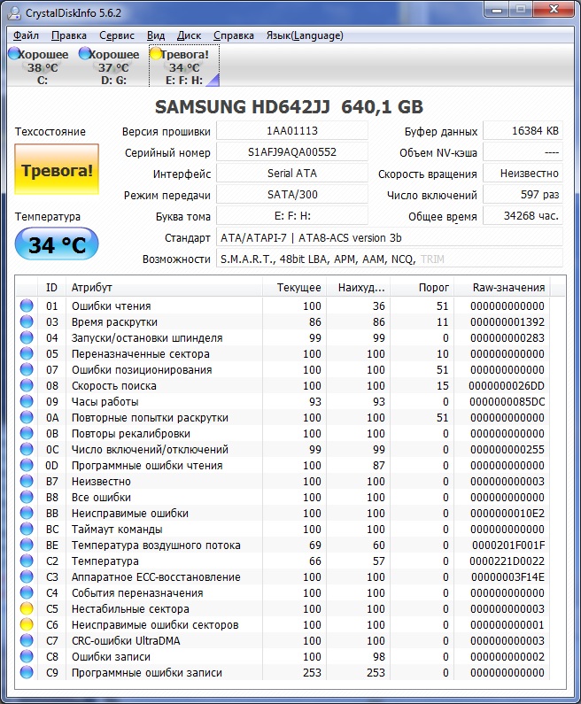
Task: Click status orb for 05 Переназначенные сектора
Action: (x=27, y=354)
